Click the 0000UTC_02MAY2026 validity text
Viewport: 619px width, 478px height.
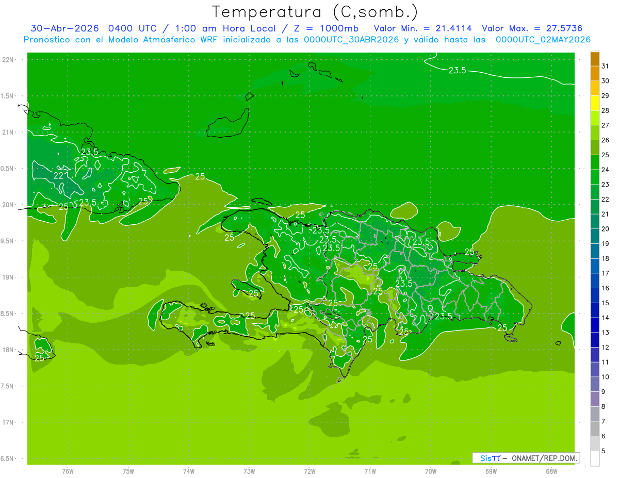(x=543, y=40)
